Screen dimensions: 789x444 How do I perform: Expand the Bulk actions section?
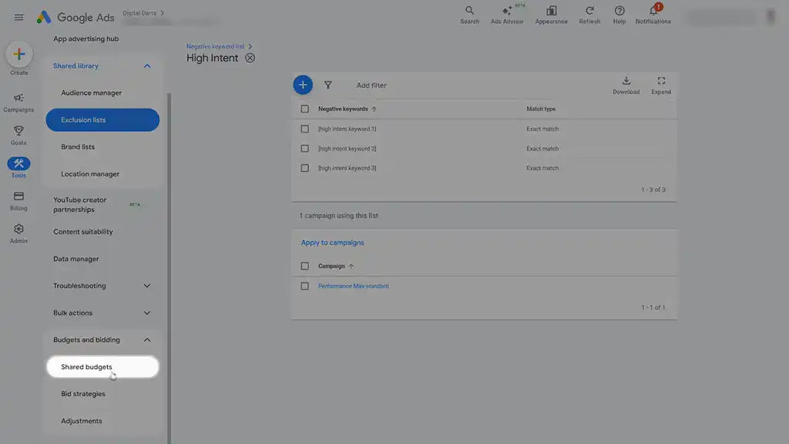pyautogui.click(x=147, y=313)
